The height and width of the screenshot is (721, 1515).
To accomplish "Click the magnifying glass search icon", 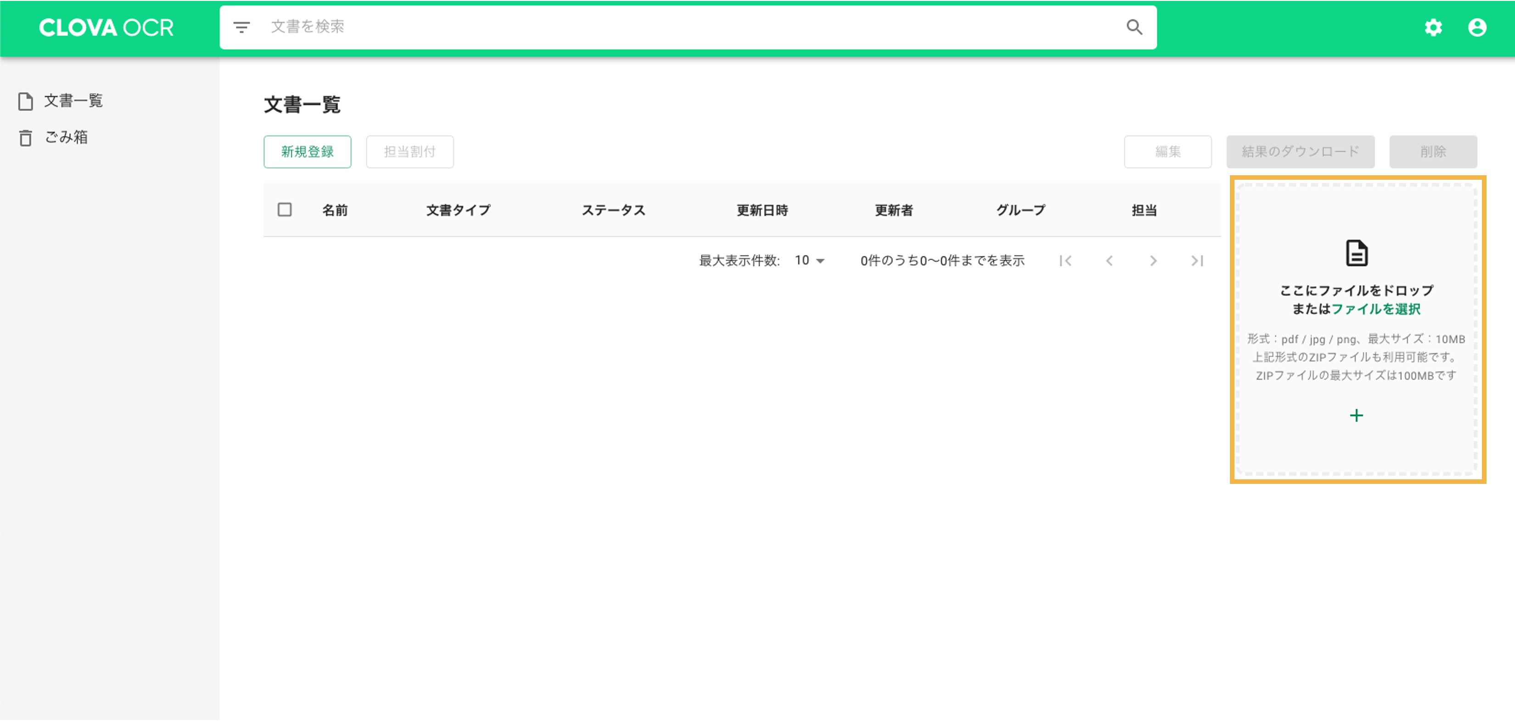I will pos(1134,27).
